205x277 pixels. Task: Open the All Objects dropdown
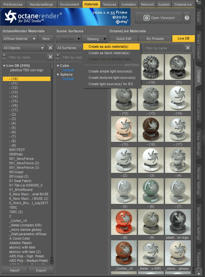[24, 48]
